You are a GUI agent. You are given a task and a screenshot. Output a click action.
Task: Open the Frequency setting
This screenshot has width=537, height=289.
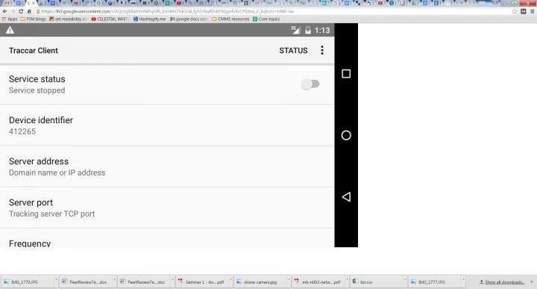pos(167,238)
